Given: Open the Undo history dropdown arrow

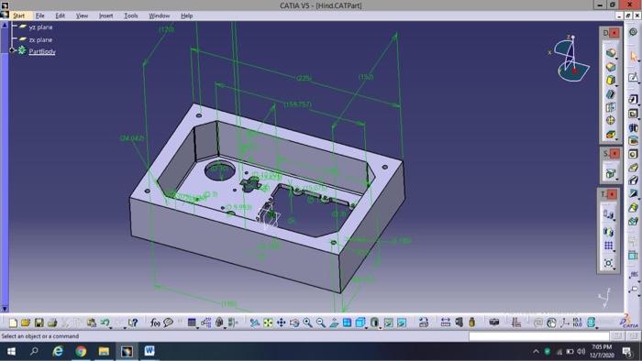Looking at the screenshot, I should point(111,327).
